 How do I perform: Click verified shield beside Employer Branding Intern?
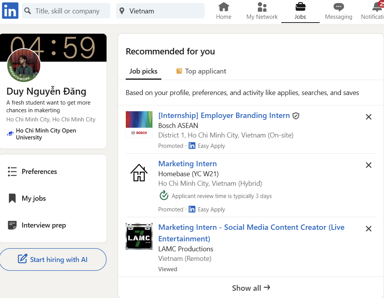(x=296, y=116)
